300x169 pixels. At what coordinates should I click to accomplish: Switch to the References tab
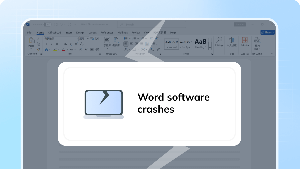(107, 33)
